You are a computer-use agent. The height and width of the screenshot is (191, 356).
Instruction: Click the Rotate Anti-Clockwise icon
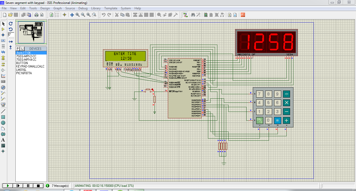(x=11, y=29)
